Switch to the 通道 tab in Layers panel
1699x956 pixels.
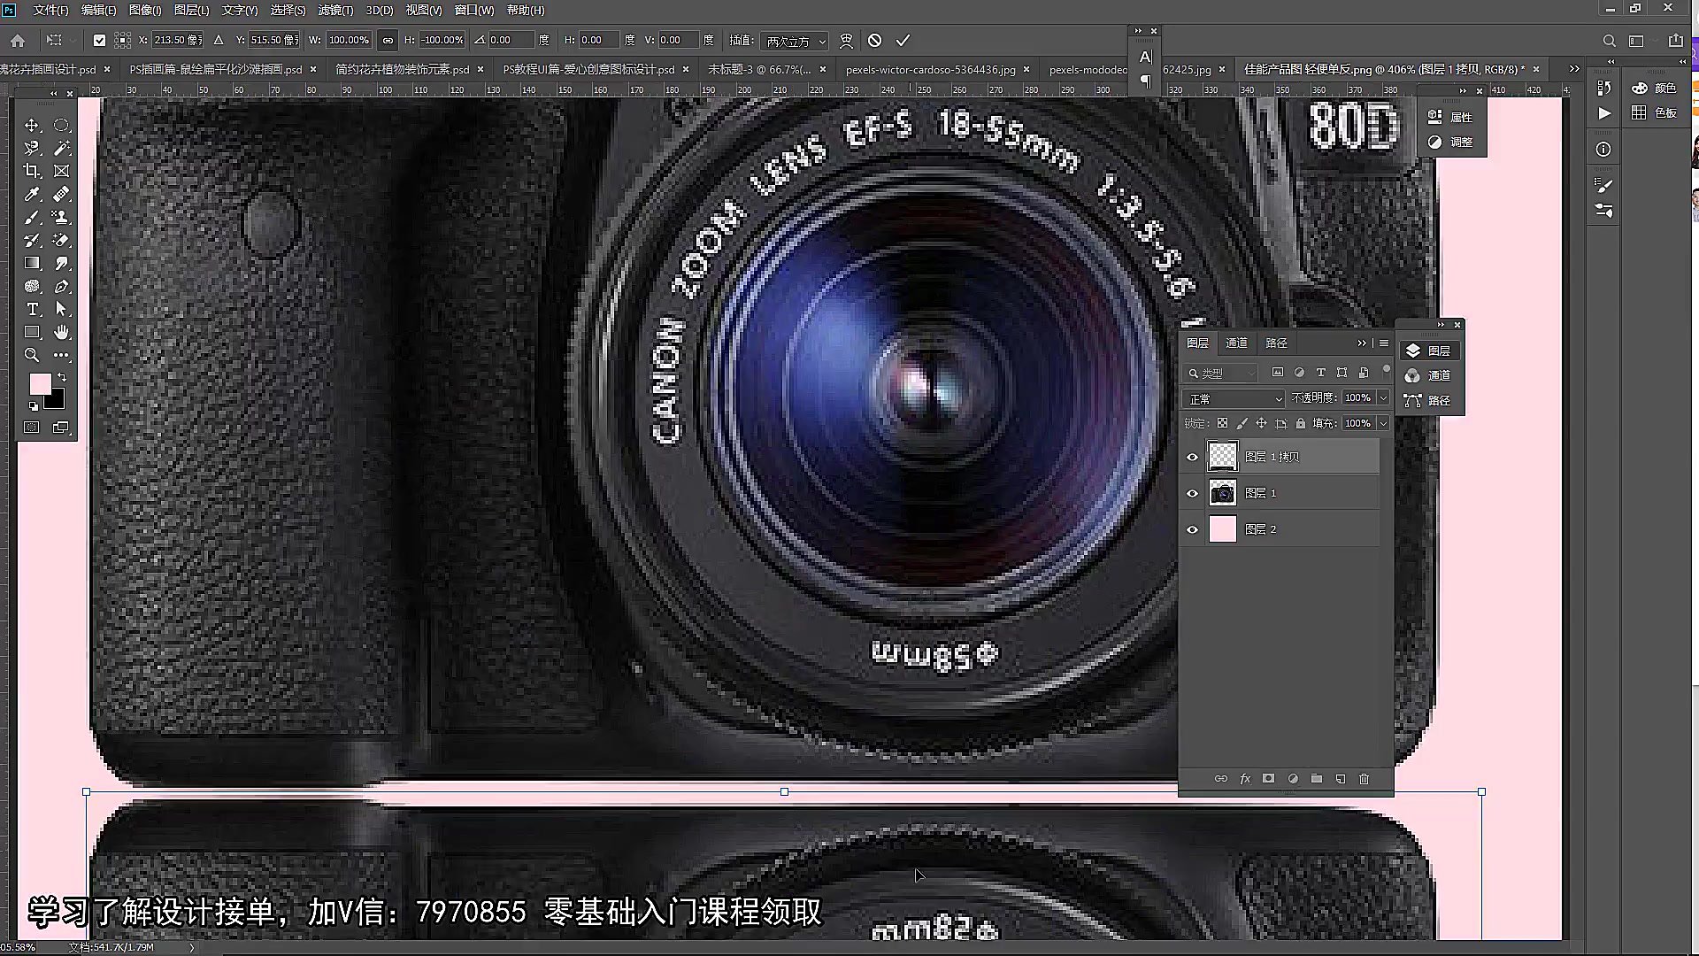click(1236, 343)
